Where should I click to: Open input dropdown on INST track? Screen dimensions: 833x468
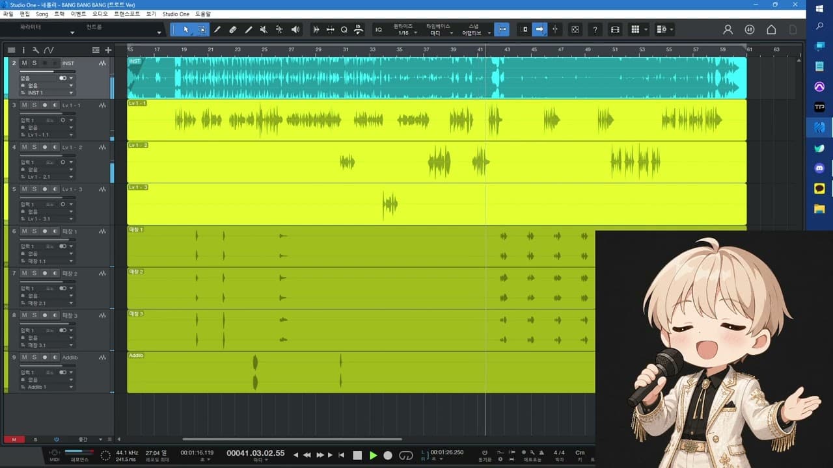[x=71, y=78]
